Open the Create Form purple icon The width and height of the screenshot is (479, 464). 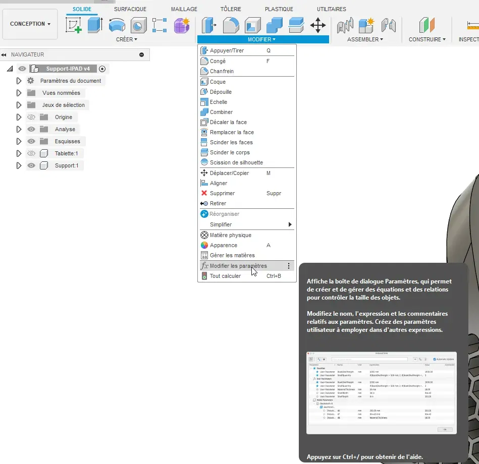coord(182,25)
